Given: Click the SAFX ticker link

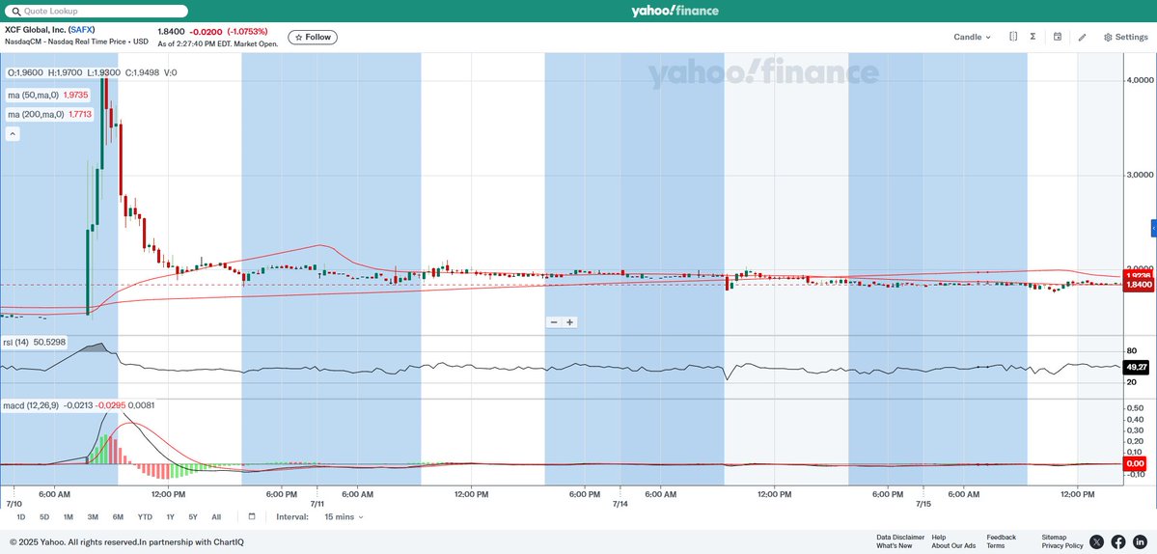Looking at the screenshot, I should coord(80,30).
